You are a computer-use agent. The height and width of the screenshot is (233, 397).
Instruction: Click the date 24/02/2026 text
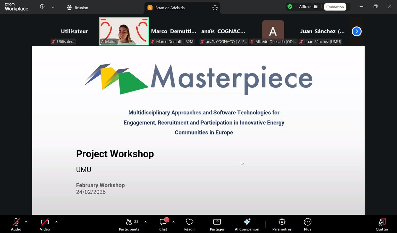coord(91,192)
